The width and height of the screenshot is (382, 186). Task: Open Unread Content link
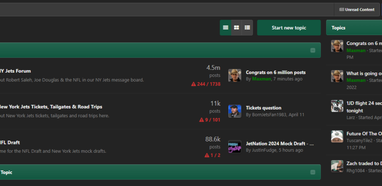tap(357, 10)
